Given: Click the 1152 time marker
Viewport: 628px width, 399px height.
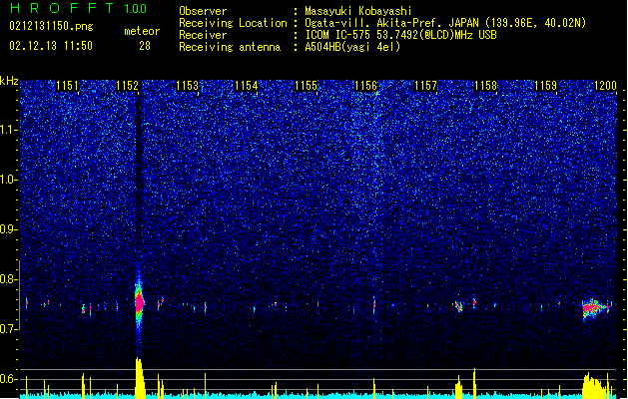Looking at the screenshot, I should [127, 86].
